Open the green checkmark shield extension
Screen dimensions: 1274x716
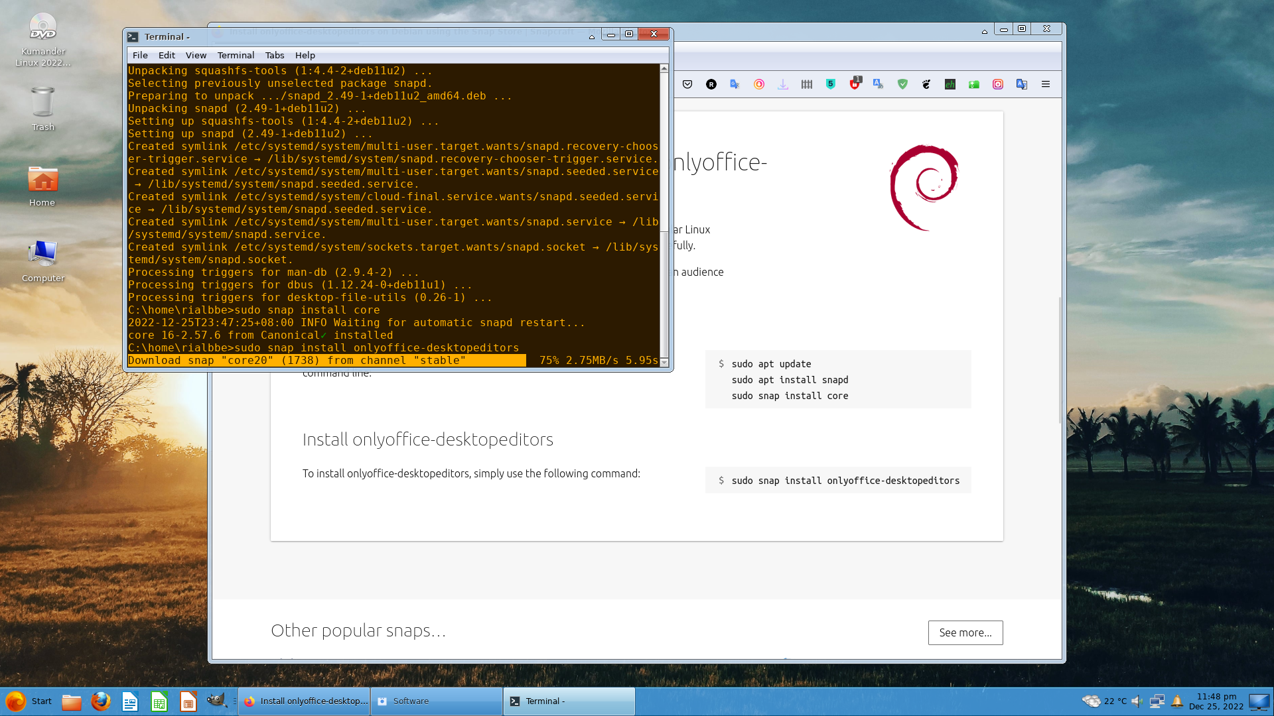pos(902,84)
